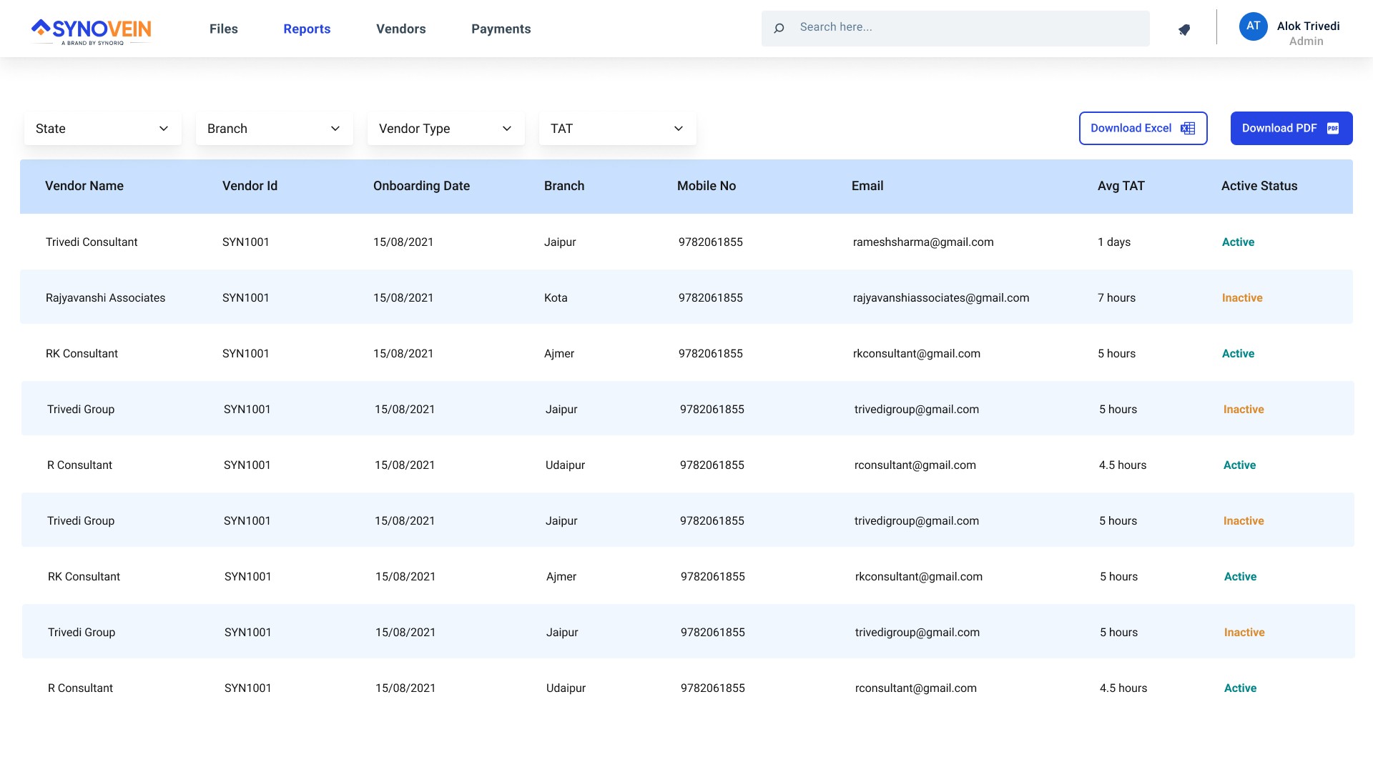Click the Trivedi Consultant Active status
Viewport: 1373px width, 772px height.
[x=1237, y=242]
